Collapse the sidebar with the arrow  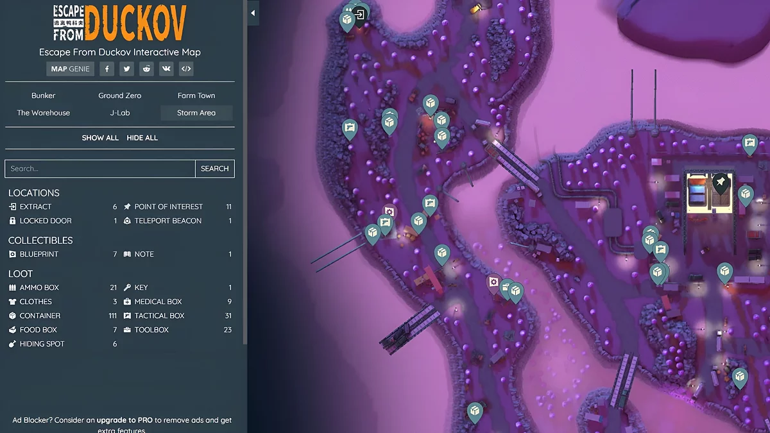(x=253, y=13)
